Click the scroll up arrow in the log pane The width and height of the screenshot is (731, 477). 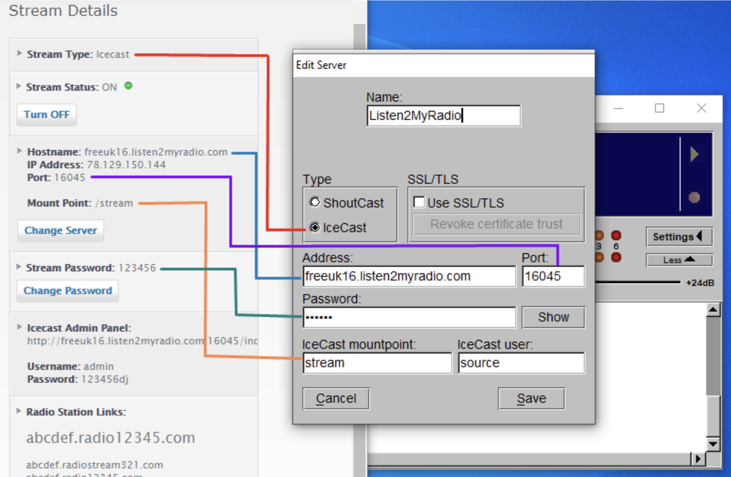tap(713, 310)
